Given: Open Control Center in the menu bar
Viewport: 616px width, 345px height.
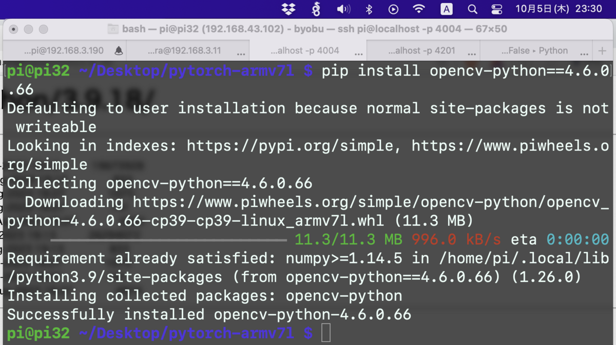Looking at the screenshot, I should tap(497, 9).
